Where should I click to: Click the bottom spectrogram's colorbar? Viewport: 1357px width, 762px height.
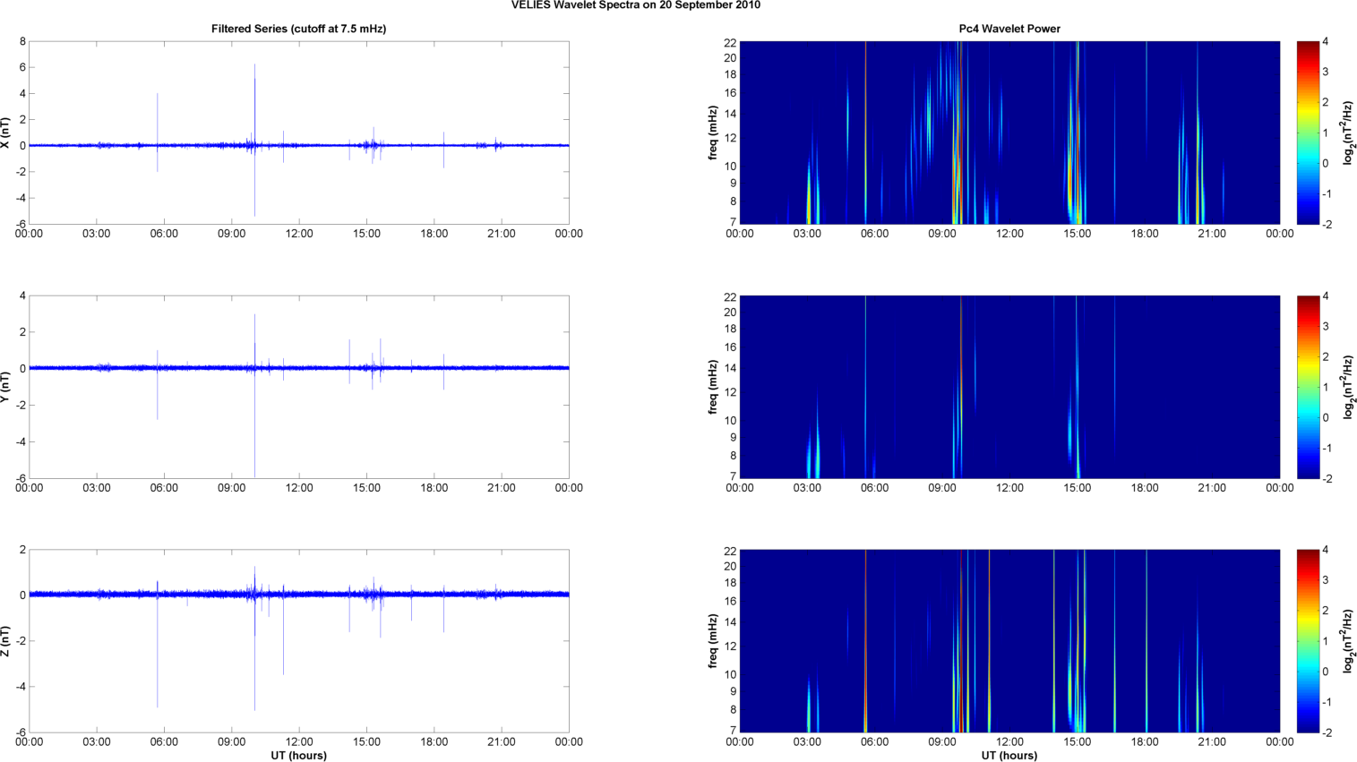1308,641
